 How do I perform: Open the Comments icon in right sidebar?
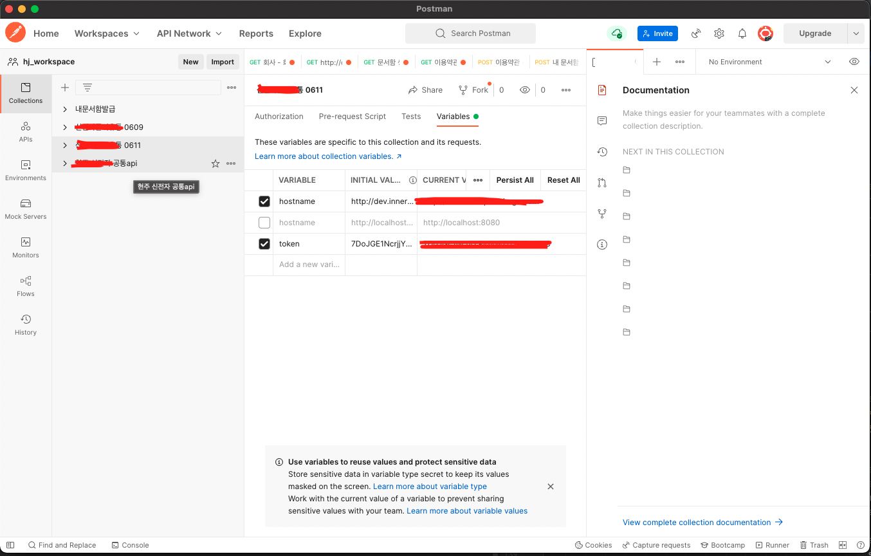coord(602,121)
